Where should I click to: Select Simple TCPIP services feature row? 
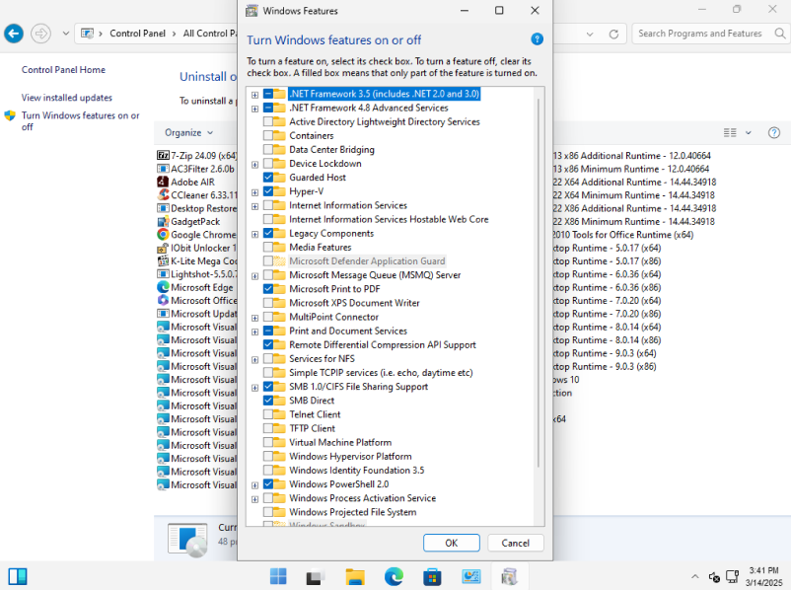(381, 373)
